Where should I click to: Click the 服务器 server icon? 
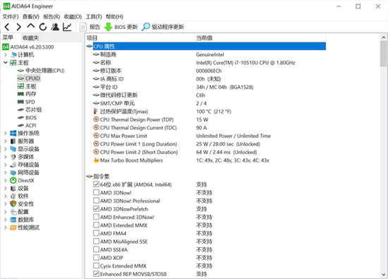point(13,141)
